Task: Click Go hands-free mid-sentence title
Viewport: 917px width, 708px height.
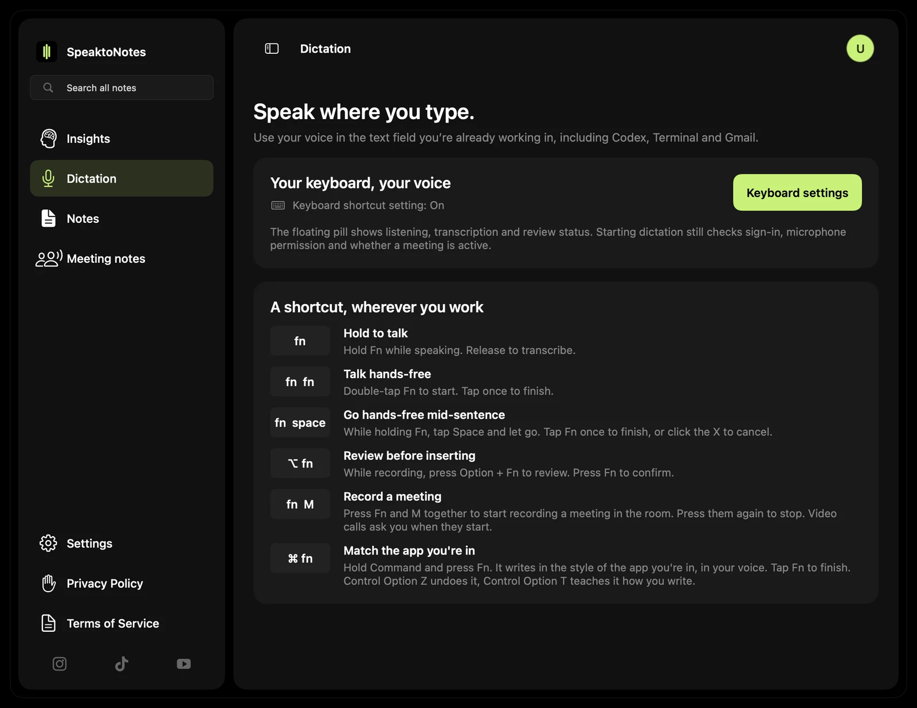Action: (424, 415)
